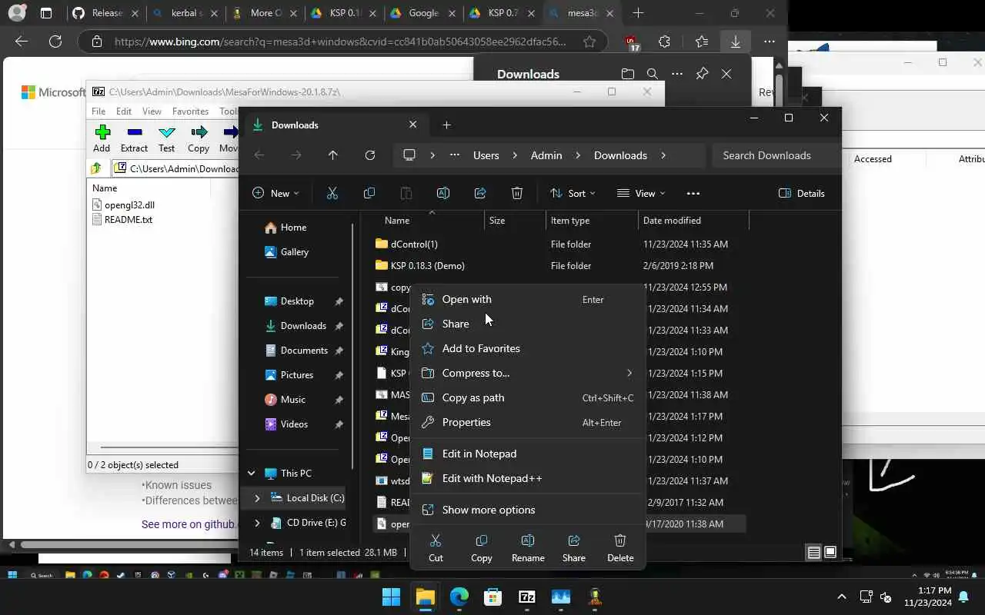Open the Sort dropdown
This screenshot has height=615, width=985.
click(x=573, y=193)
